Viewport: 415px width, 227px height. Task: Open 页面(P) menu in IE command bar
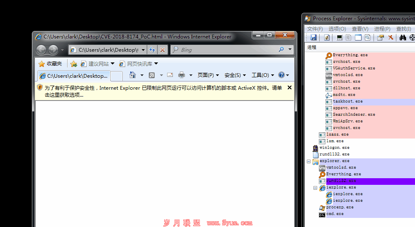point(208,75)
